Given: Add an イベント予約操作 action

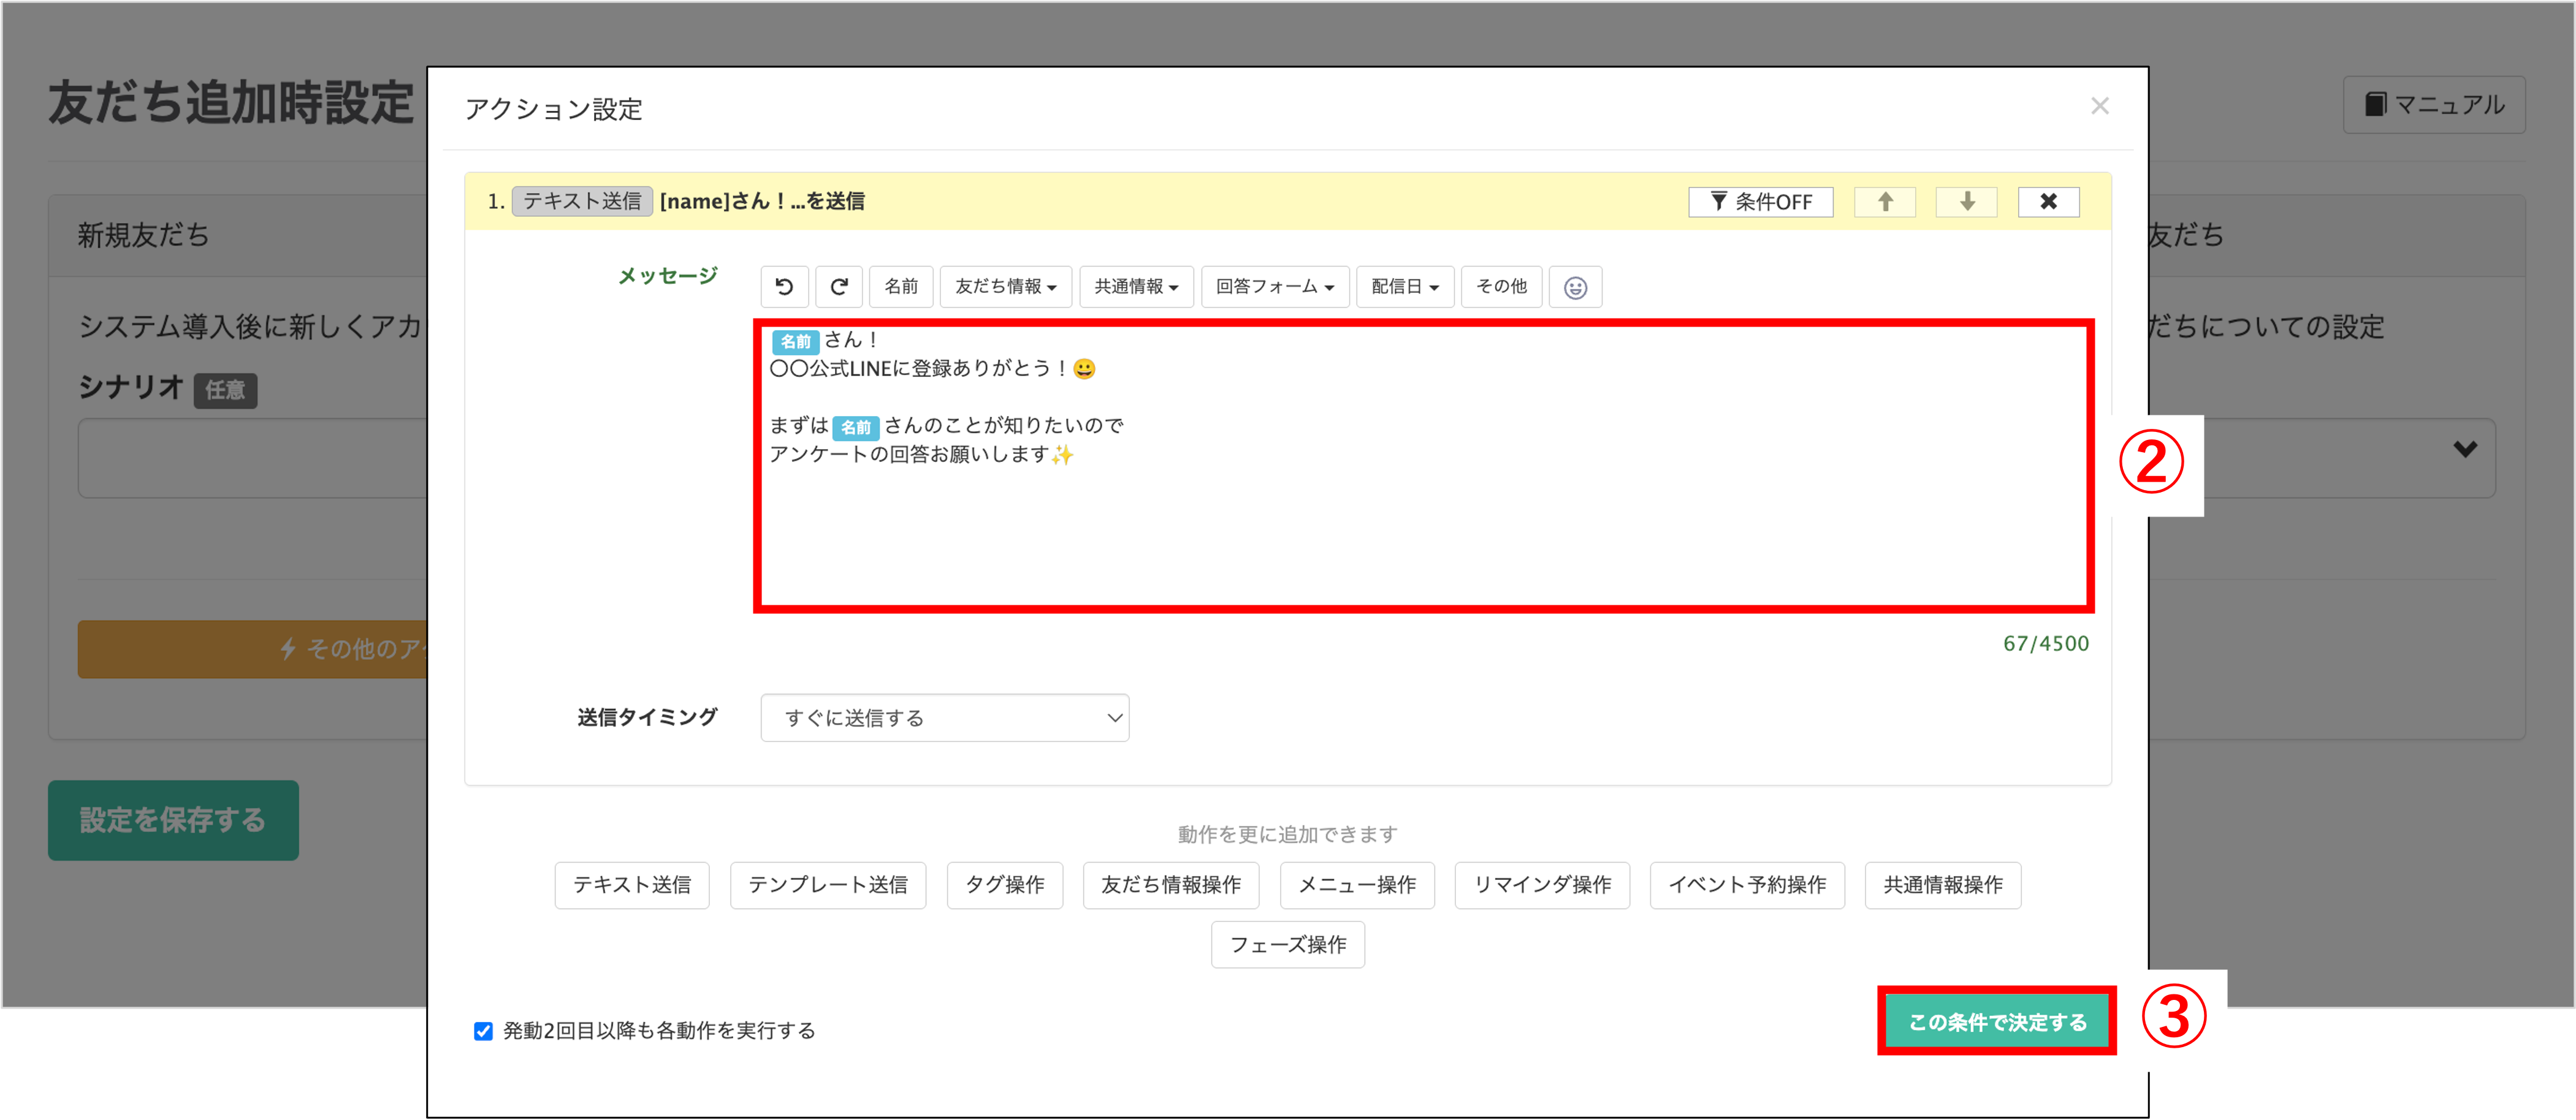Looking at the screenshot, I should (1747, 885).
